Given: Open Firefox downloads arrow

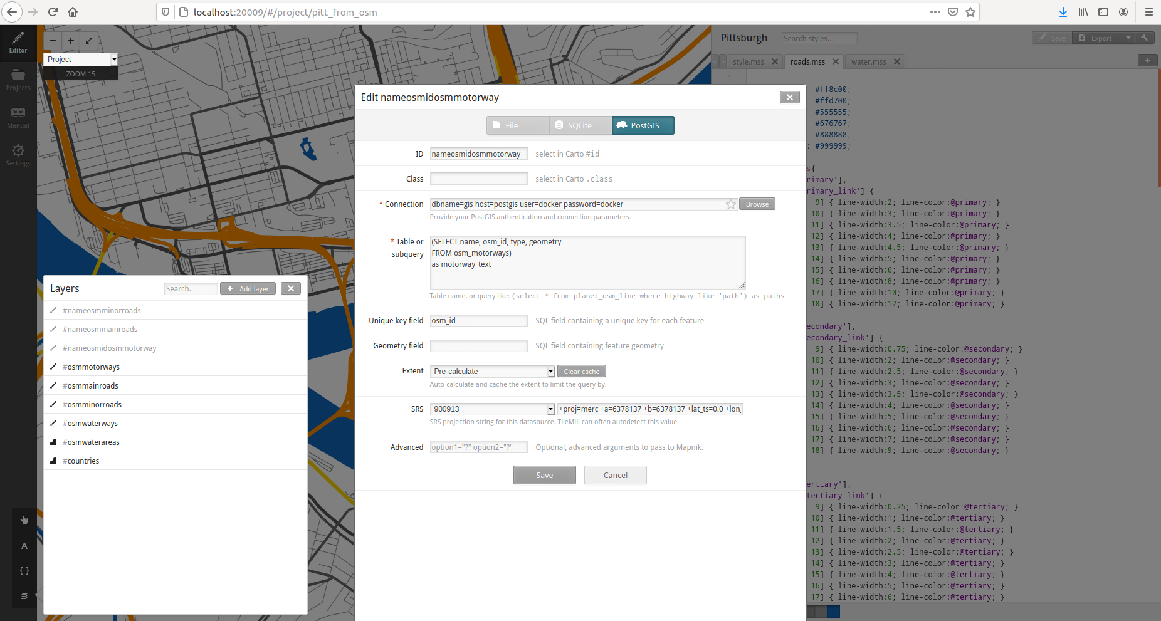Looking at the screenshot, I should [x=1063, y=12].
